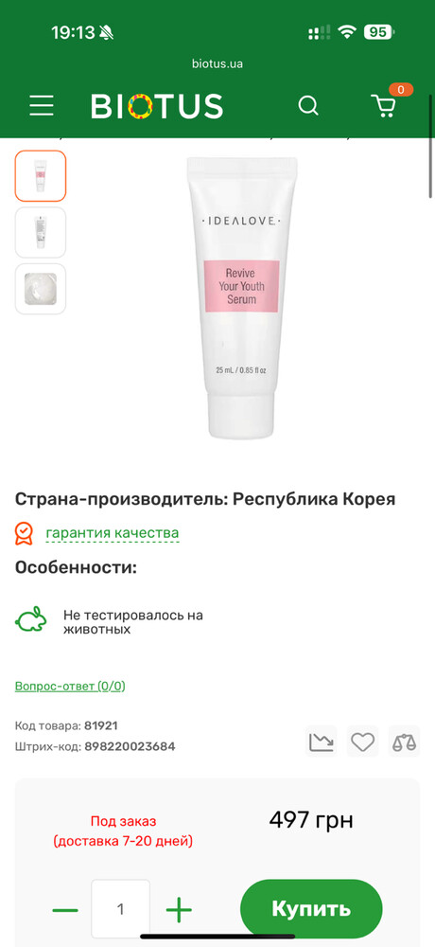Image resolution: width=435 pixels, height=947 pixels.
Task: Click the main serum product image
Action: [241, 297]
